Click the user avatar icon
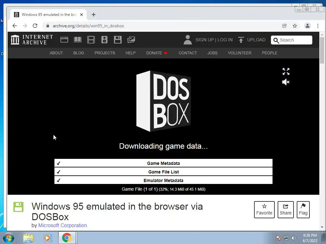The height and width of the screenshot is (244, 326). click(x=188, y=40)
